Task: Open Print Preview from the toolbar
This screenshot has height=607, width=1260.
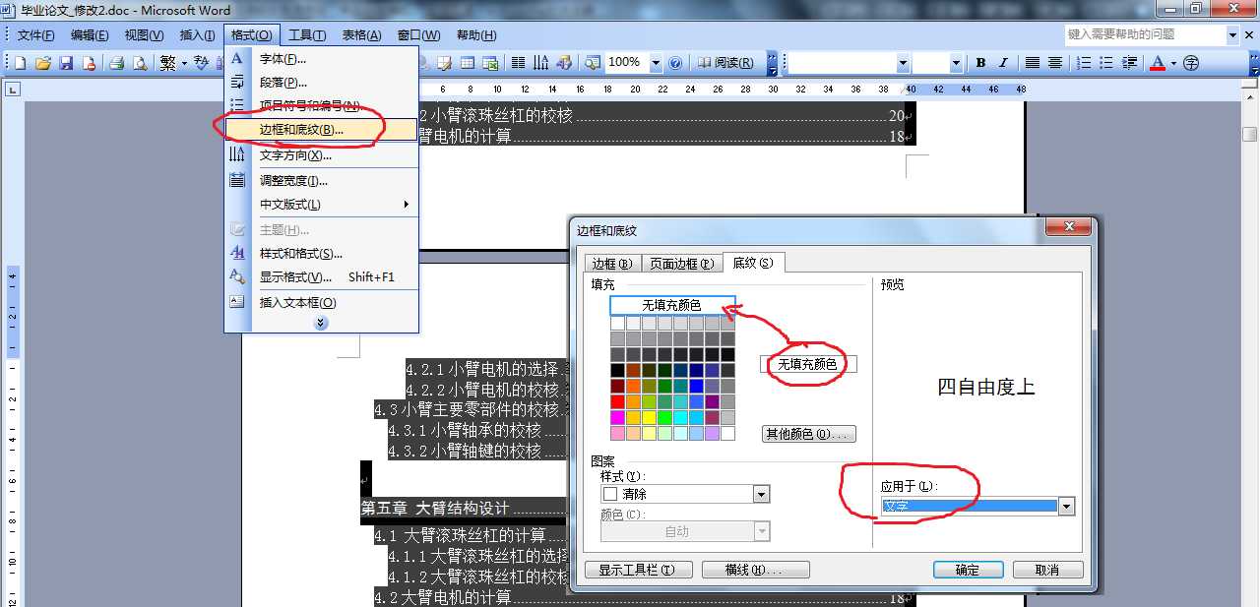Action: pos(139,63)
